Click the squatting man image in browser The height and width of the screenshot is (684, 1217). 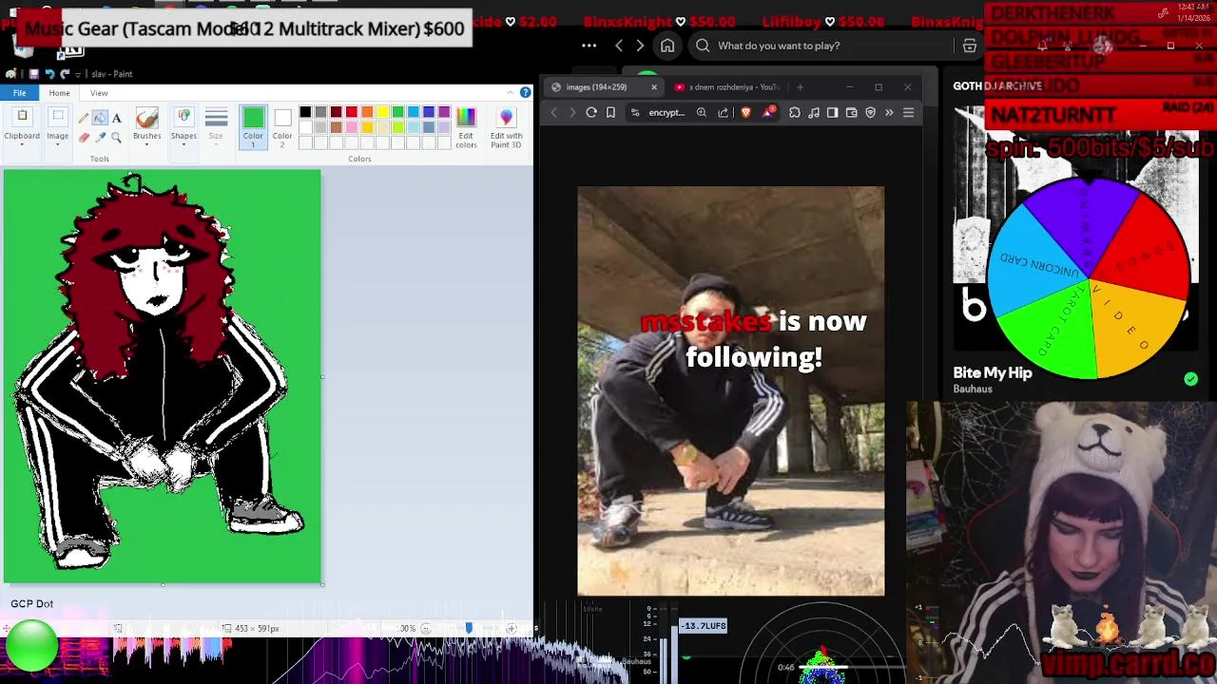point(730,390)
